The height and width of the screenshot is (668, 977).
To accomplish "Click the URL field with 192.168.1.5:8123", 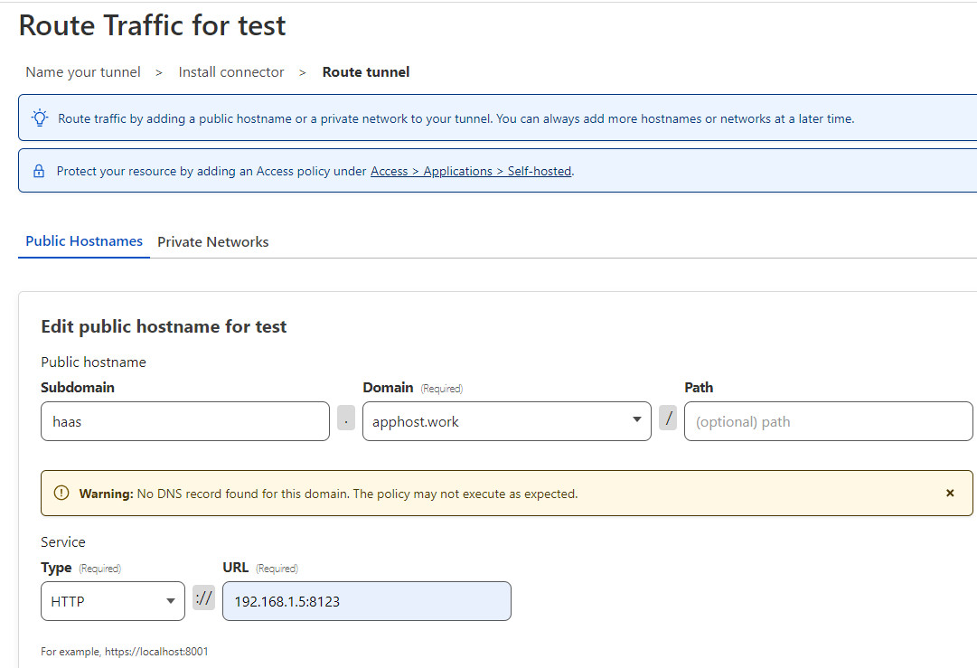I will (366, 601).
